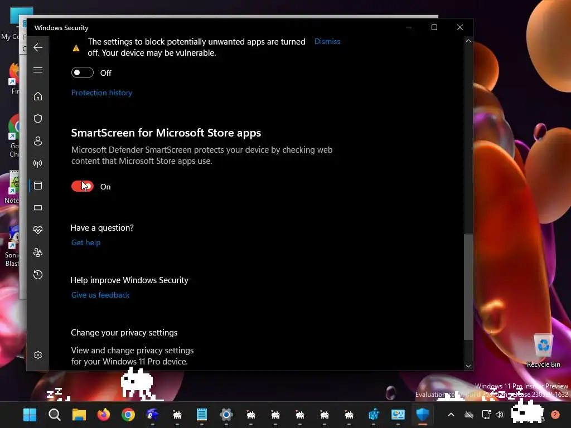The height and width of the screenshot is (428, 571).
Task: Turn off SmartScreen for Microsoft Store apps
Action: tap(83, 186)
